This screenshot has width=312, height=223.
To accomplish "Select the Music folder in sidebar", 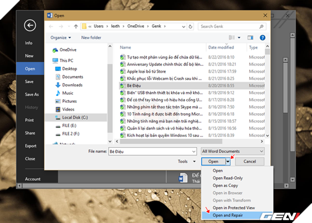I will click(x=68, y=93).
